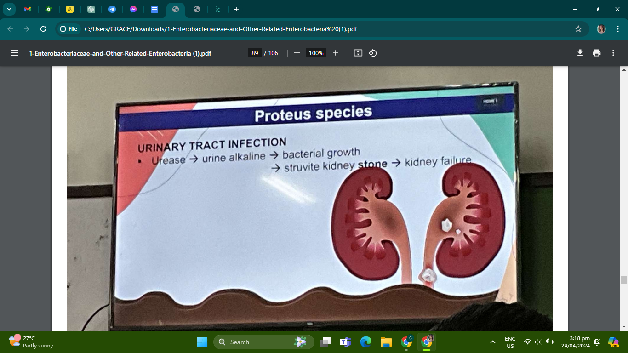Click the taskbar Search box
Screen dimensions: 628x353
[x=264, y=342]
